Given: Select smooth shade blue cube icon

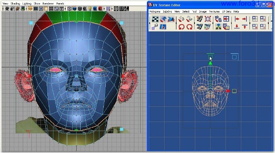Looking at the screenshot, I should pyautogui.click(x=75, y=9).
